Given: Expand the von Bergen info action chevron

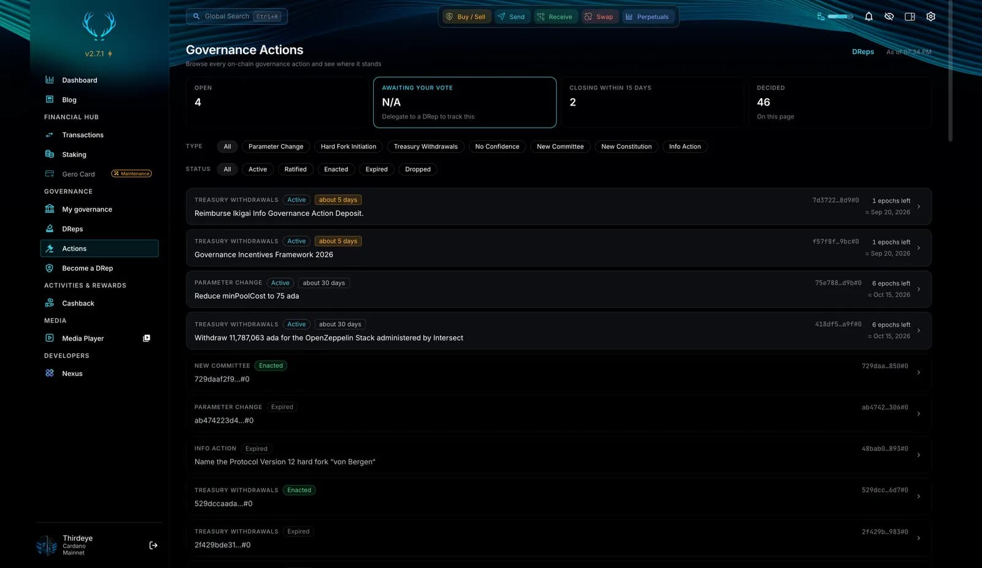Looking at the screenshot, I should click(x=919, y=455).
